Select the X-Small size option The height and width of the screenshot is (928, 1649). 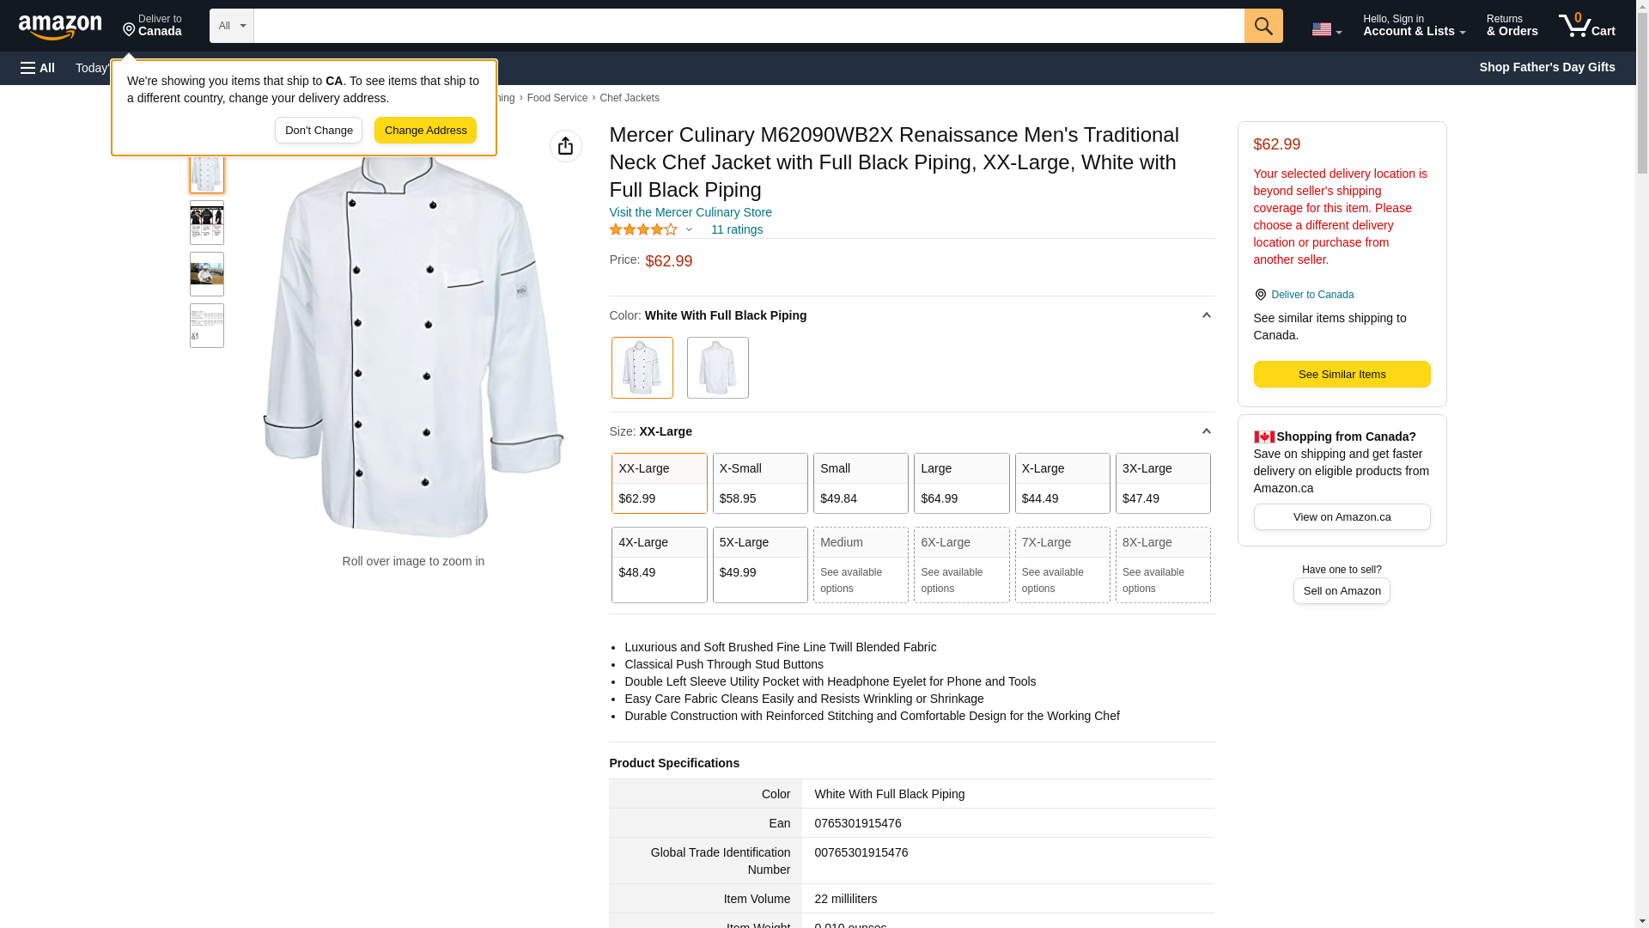point(760,483)
